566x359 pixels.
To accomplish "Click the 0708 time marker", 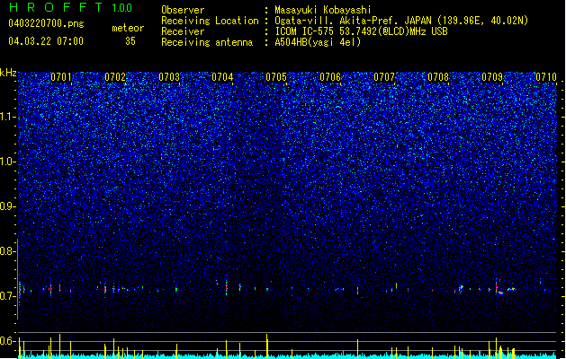I will tap(438, 77).
